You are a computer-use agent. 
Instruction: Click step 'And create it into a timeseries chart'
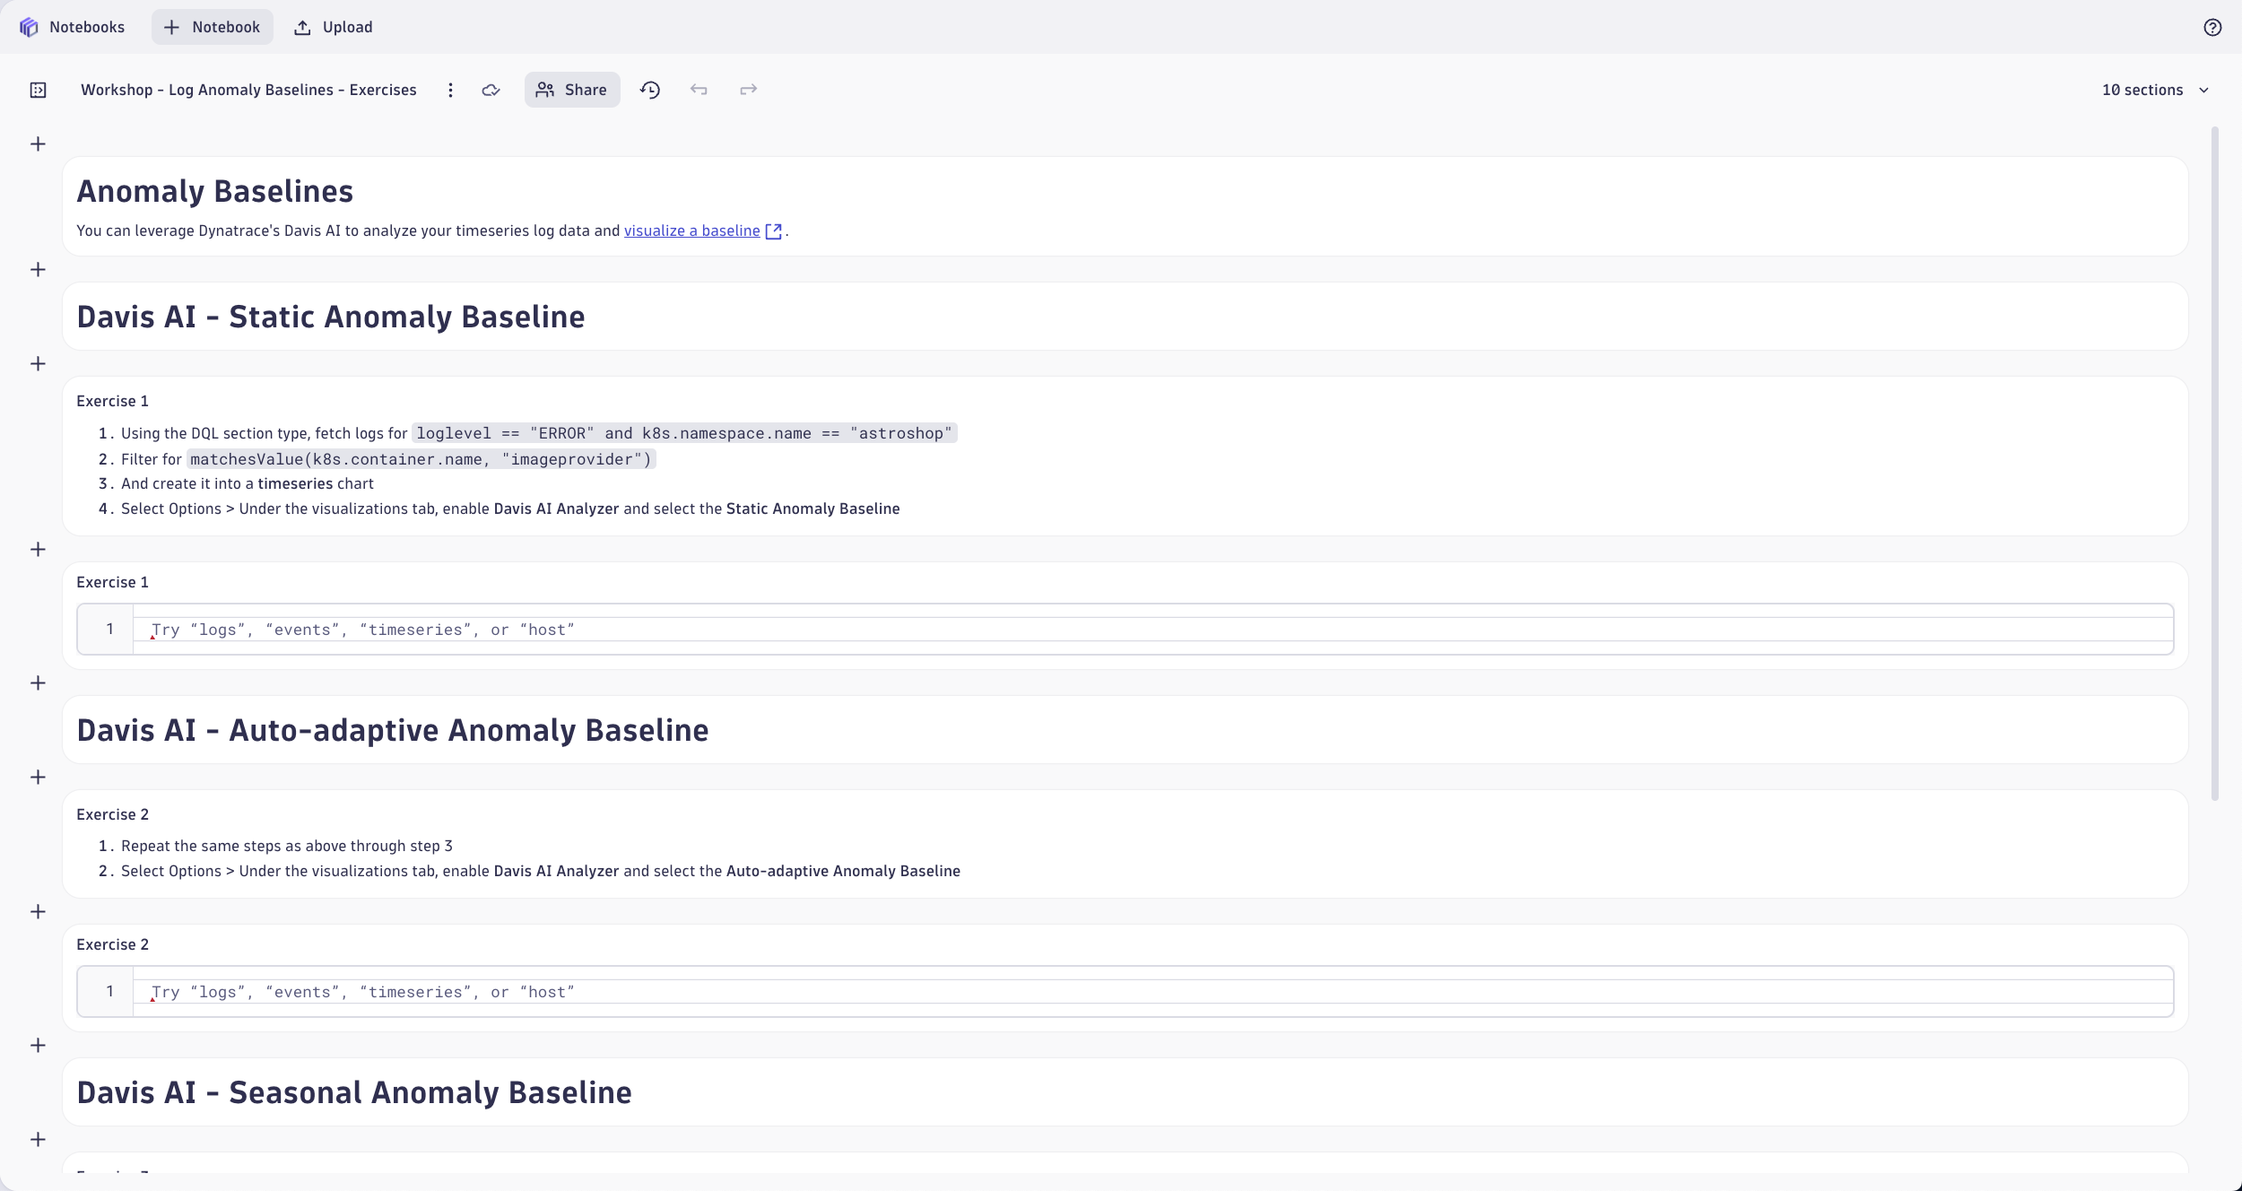click(248, 483)
